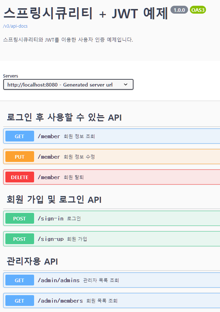220x312 pixels.
Task: Expand the POST /sign-up 회원 가입 operation
Action: (x=112, y=239)
